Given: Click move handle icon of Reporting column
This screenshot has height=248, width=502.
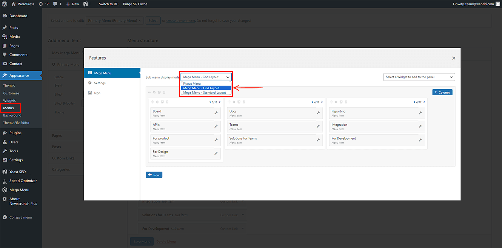Looking at the screenshot, I should (331, 102).
